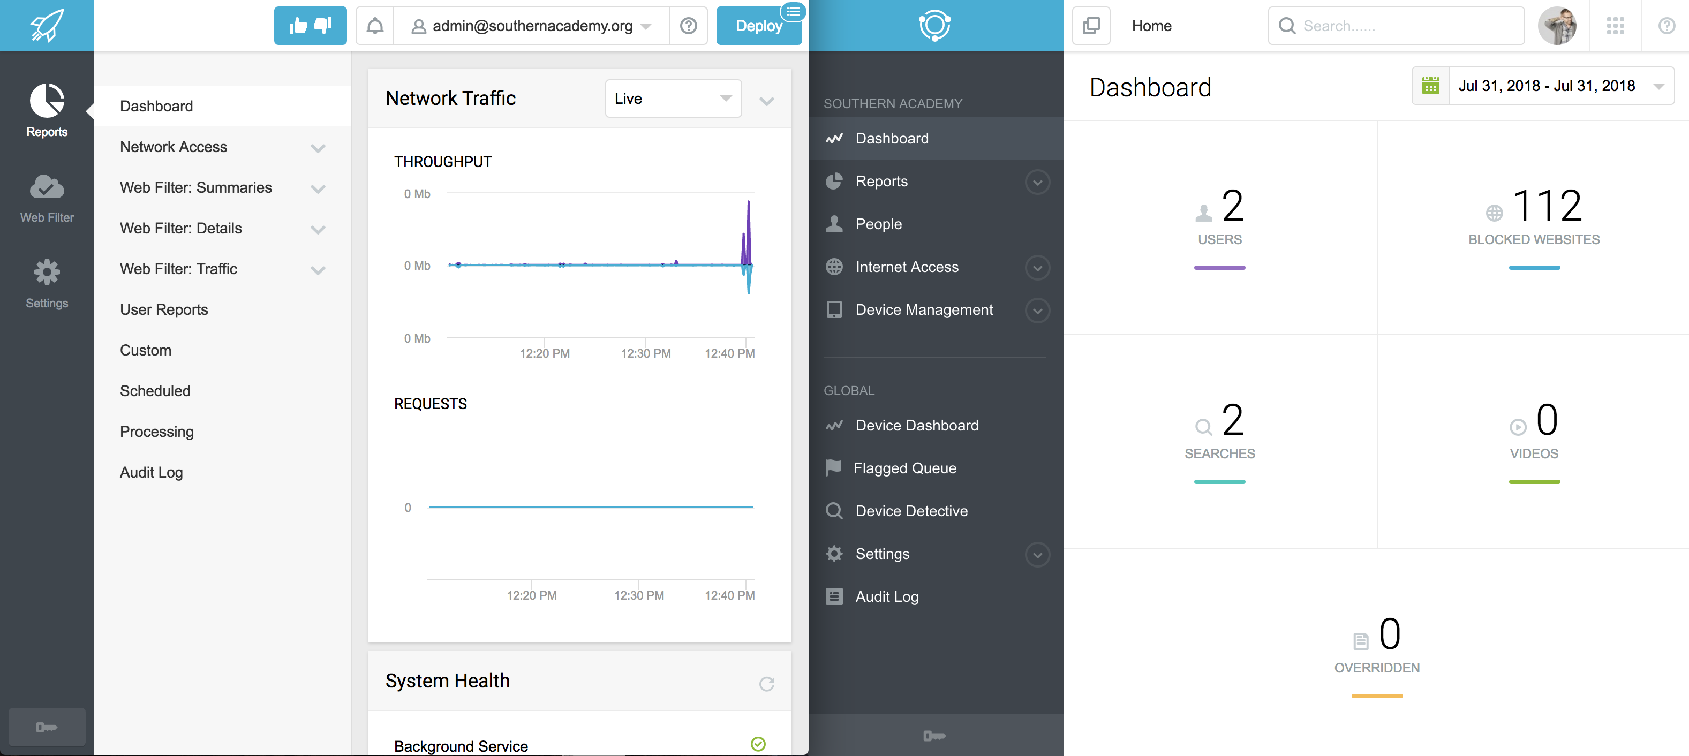
Task: Click the Home breadcrumb
Action: click(1151, 26)
